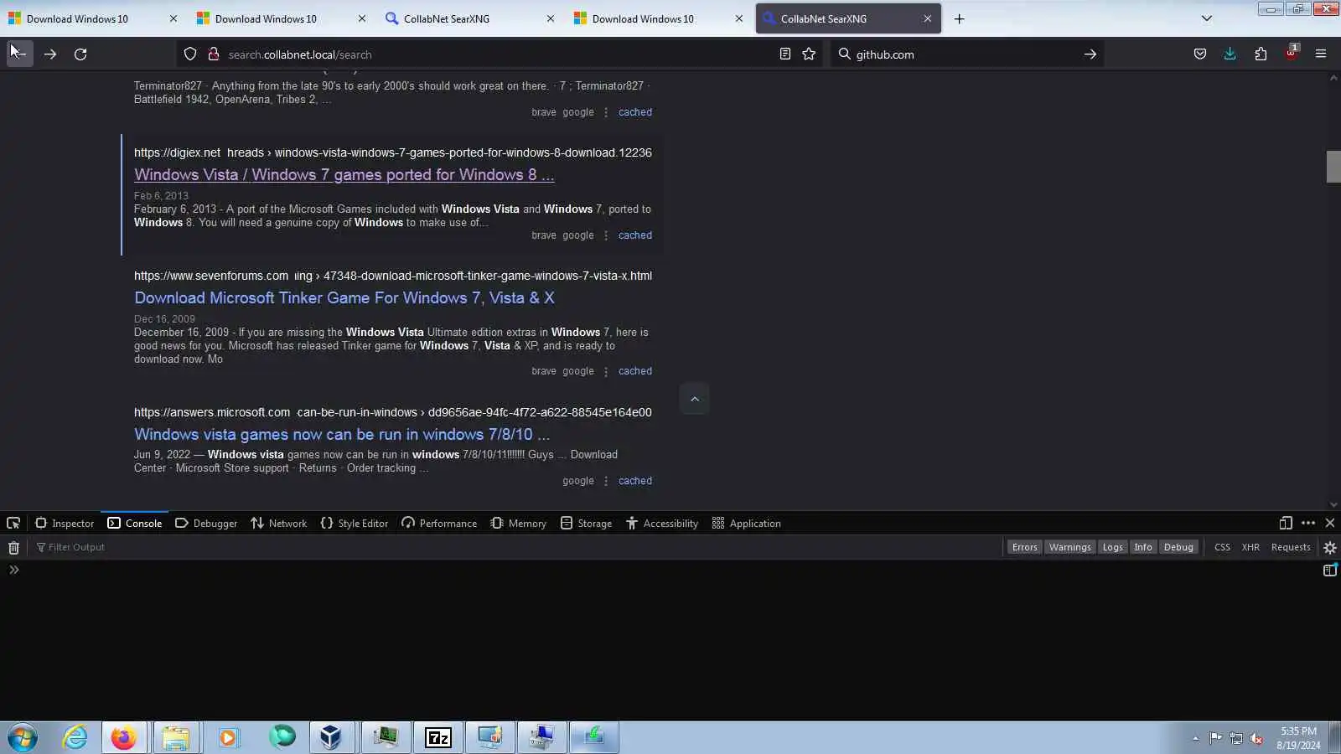The width and height of the screenshot is (1341, 754).
Task: Click the page scrollbar's down arrow
Action: (x=1333, y=504)
